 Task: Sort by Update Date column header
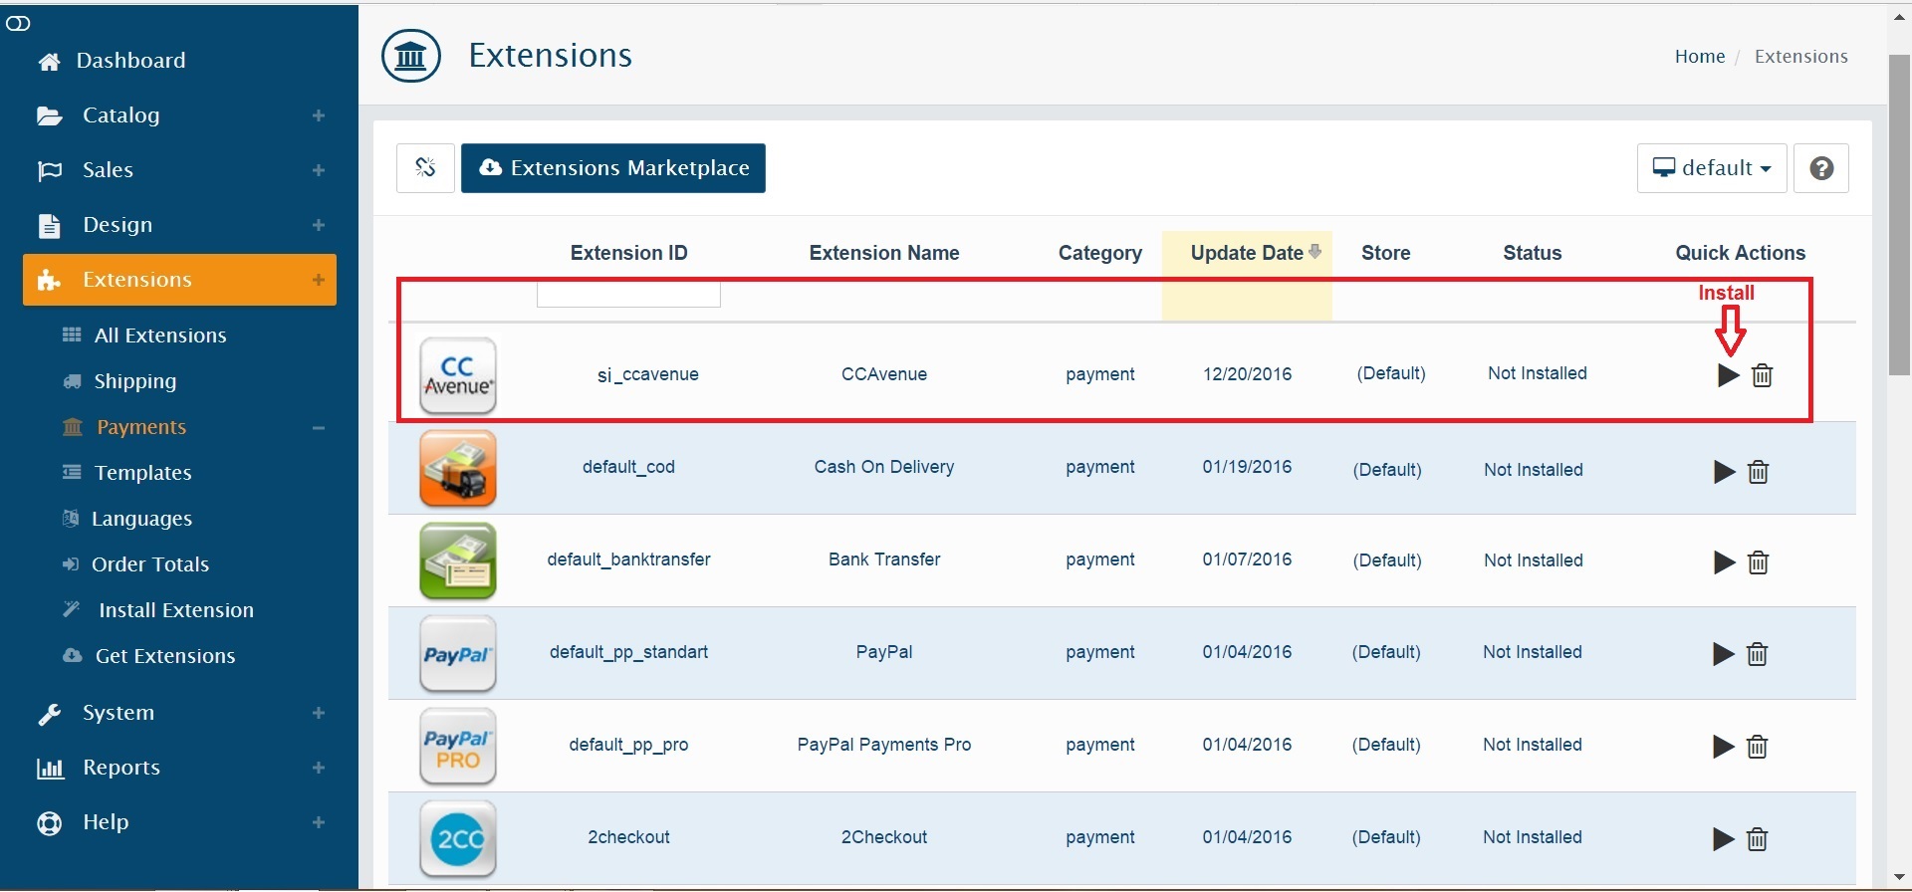pyautogui.click(x=1247, y=253)
